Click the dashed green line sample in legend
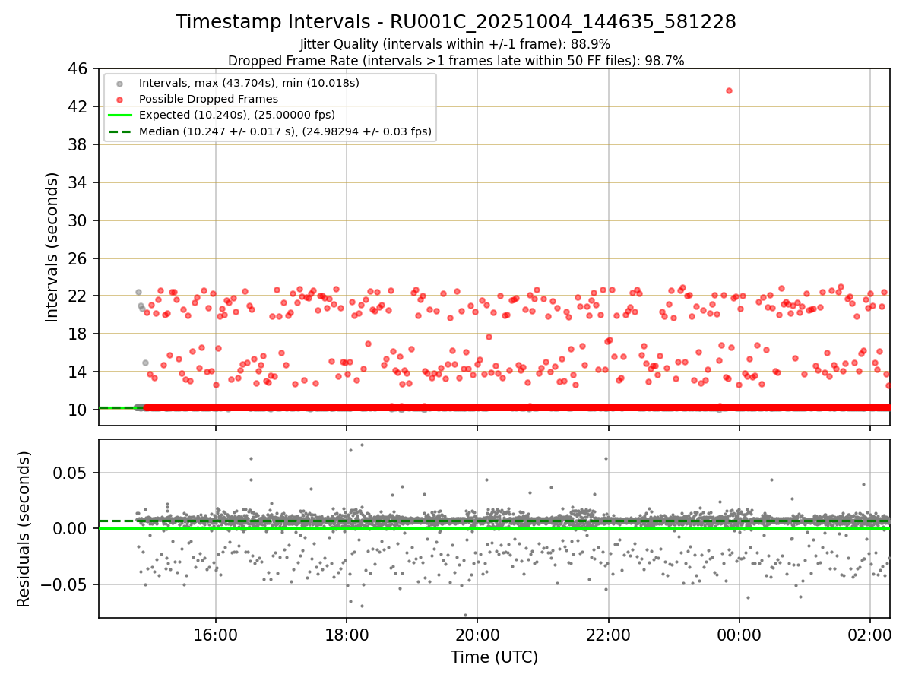Screen dimensions: 912x684 pos(121,131)
